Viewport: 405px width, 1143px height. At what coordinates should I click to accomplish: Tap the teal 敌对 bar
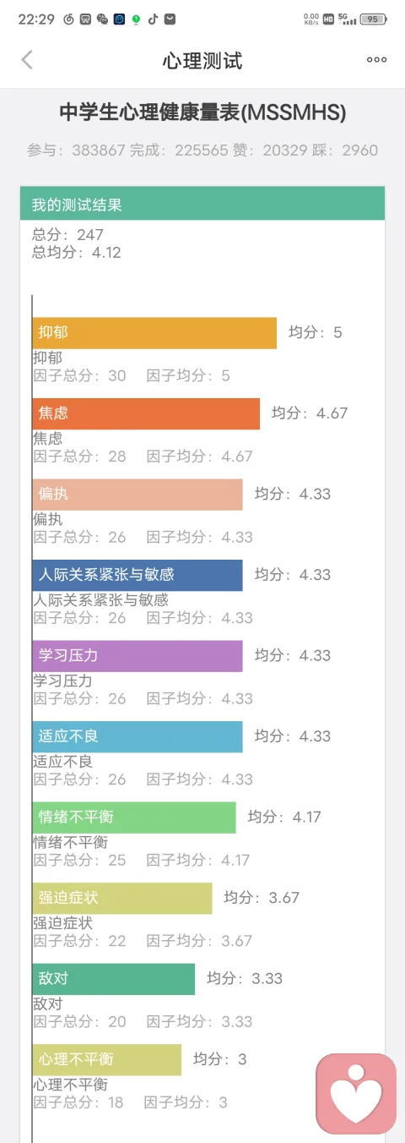pos(114,979)
